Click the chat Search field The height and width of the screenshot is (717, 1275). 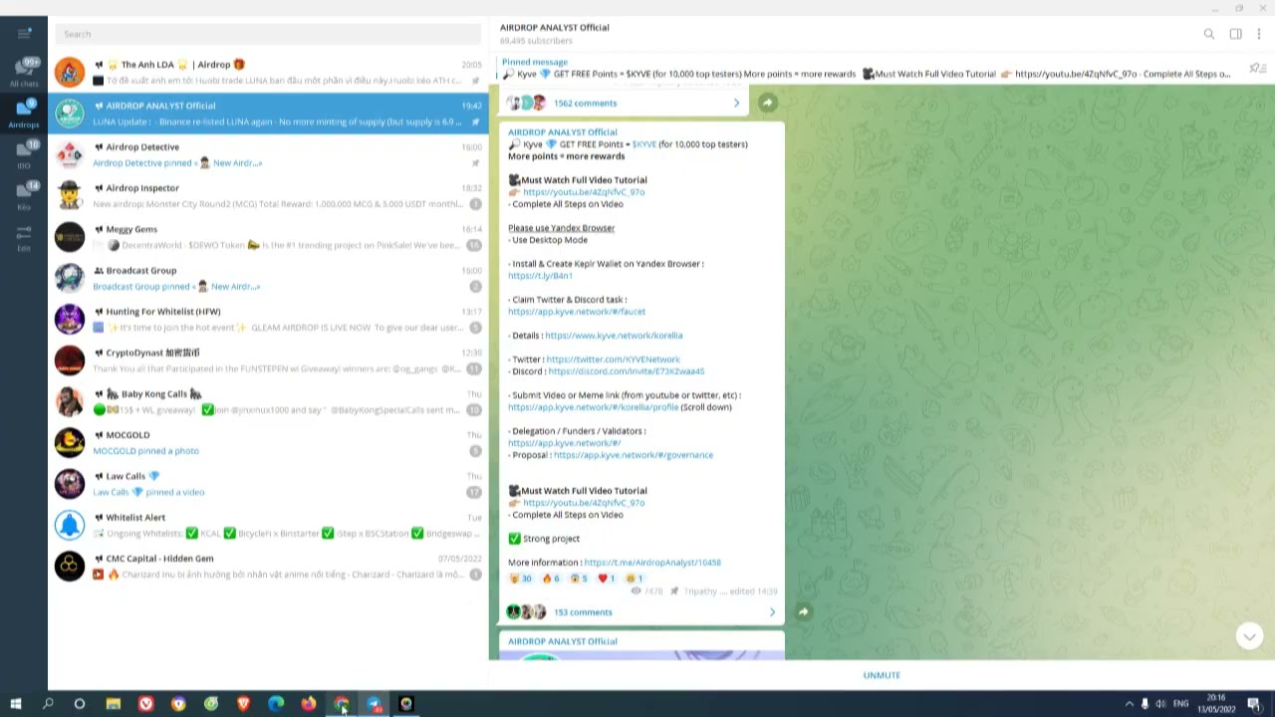[268, 34]
